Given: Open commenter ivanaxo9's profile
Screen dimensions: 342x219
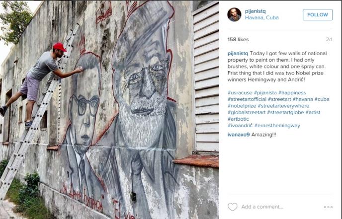Looking at the screenshot, I should coord(239,135).
